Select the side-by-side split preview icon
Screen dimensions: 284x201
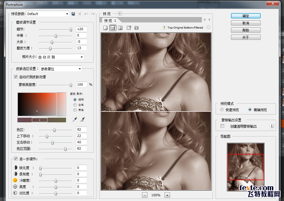[x=120, y=28]
